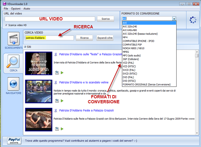201x147 pixels.
Task: Select FORMATO ORIGINALE (Senza Conversione)
Action: pos(149,84)
